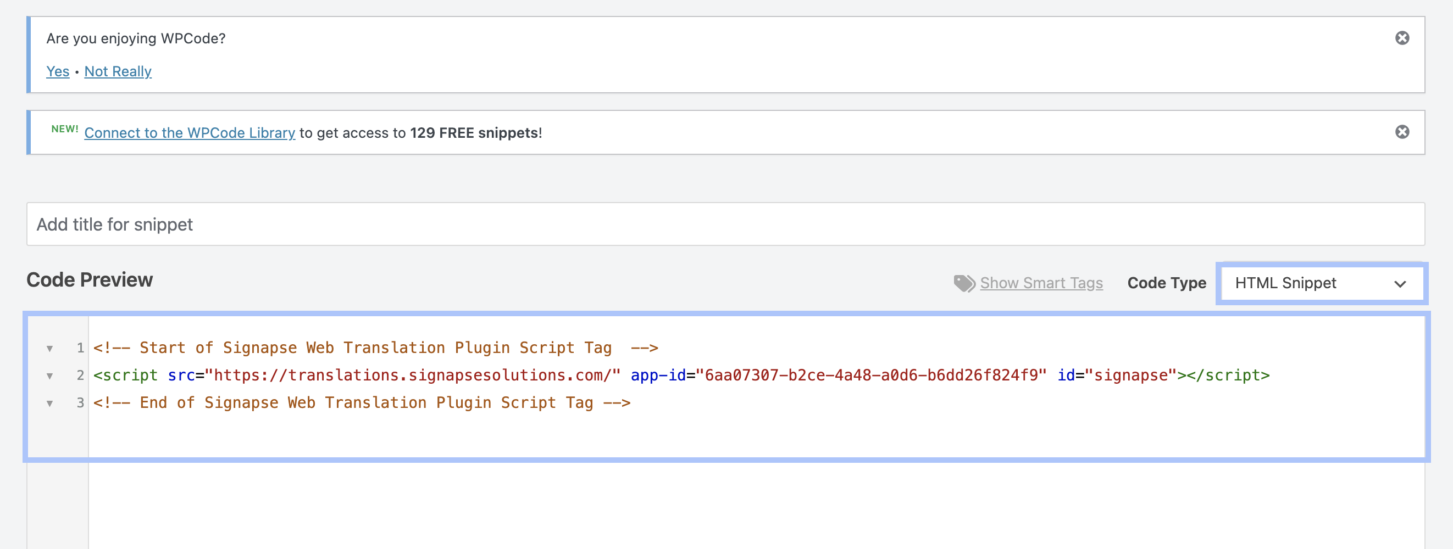Collapse the fold arrow on line 2
The image size is (1453, 549).
click(49, 376)
